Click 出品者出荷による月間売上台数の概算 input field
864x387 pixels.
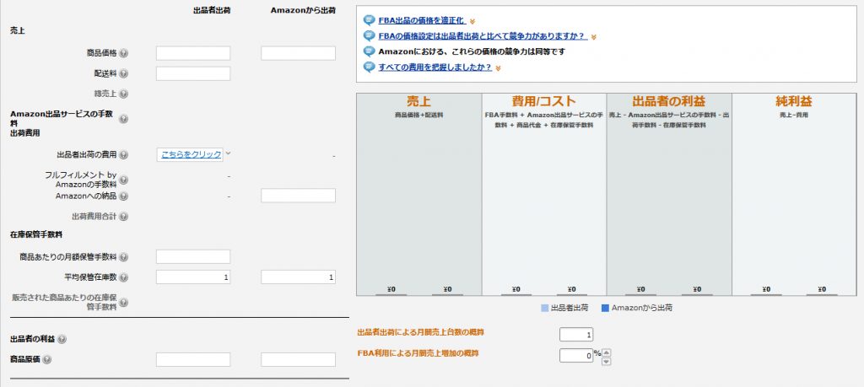pos(576,335)
